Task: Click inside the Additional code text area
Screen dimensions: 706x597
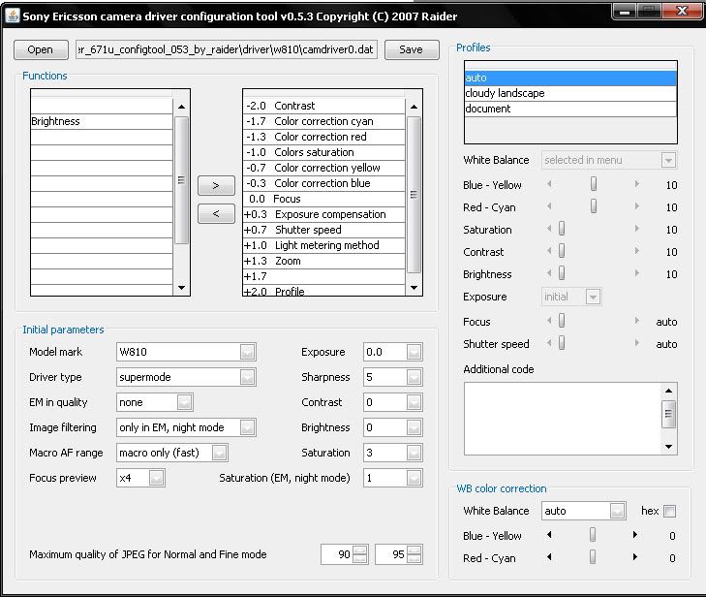Action: pos(563,419)
